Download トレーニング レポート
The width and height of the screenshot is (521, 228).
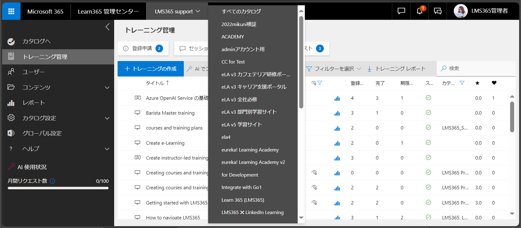396,69
